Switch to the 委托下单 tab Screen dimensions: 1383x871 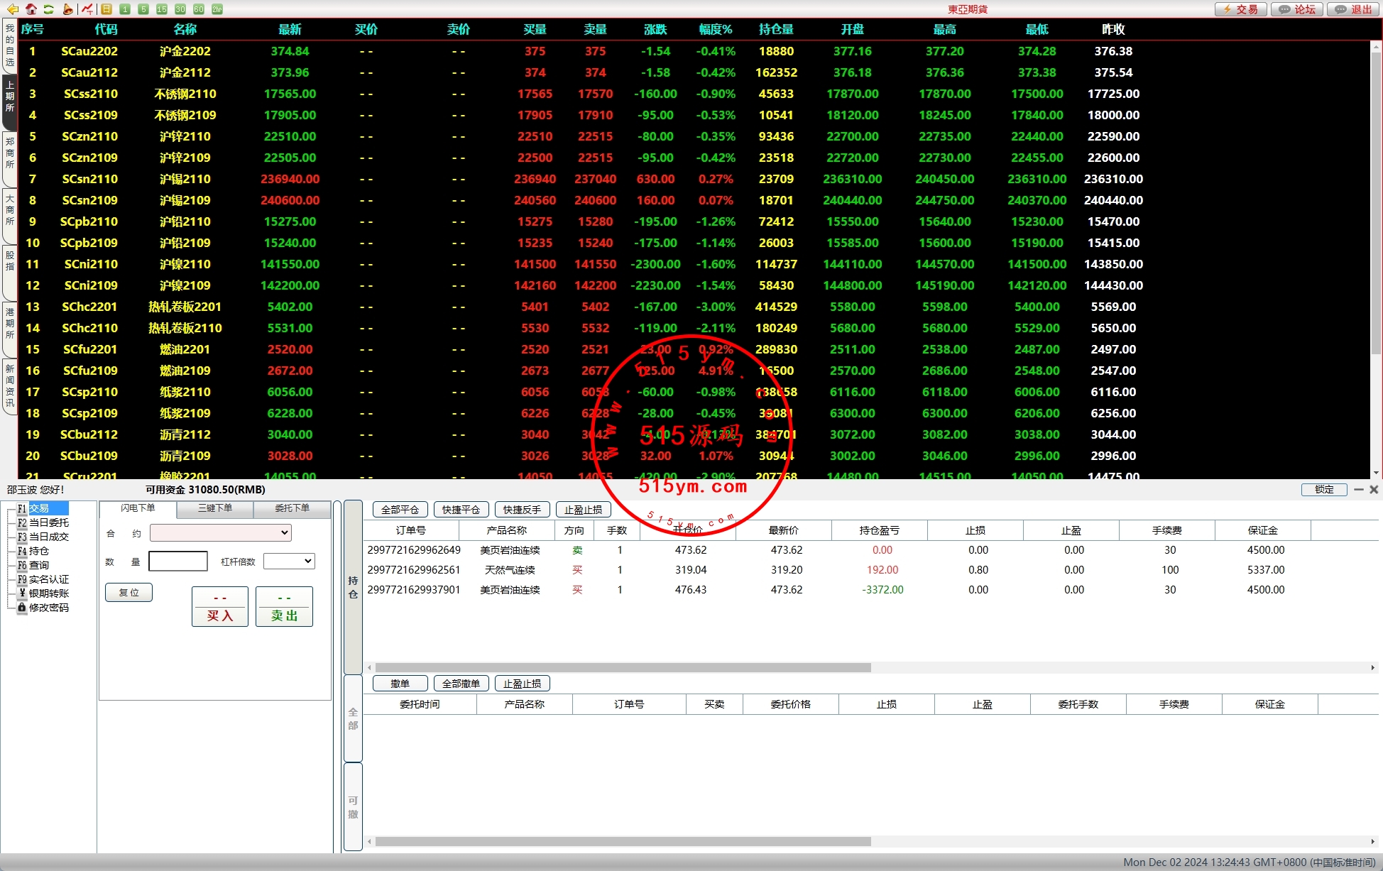[x=292, y=508]
